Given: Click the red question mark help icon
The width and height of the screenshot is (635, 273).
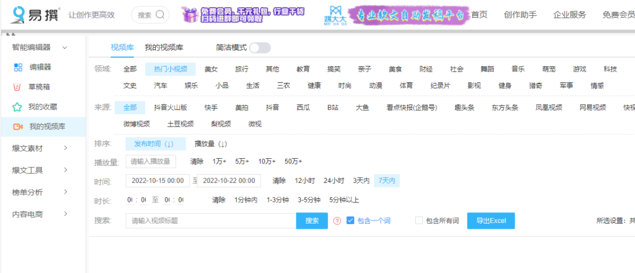Looking at the screenshot, I should tap(337, 221).
